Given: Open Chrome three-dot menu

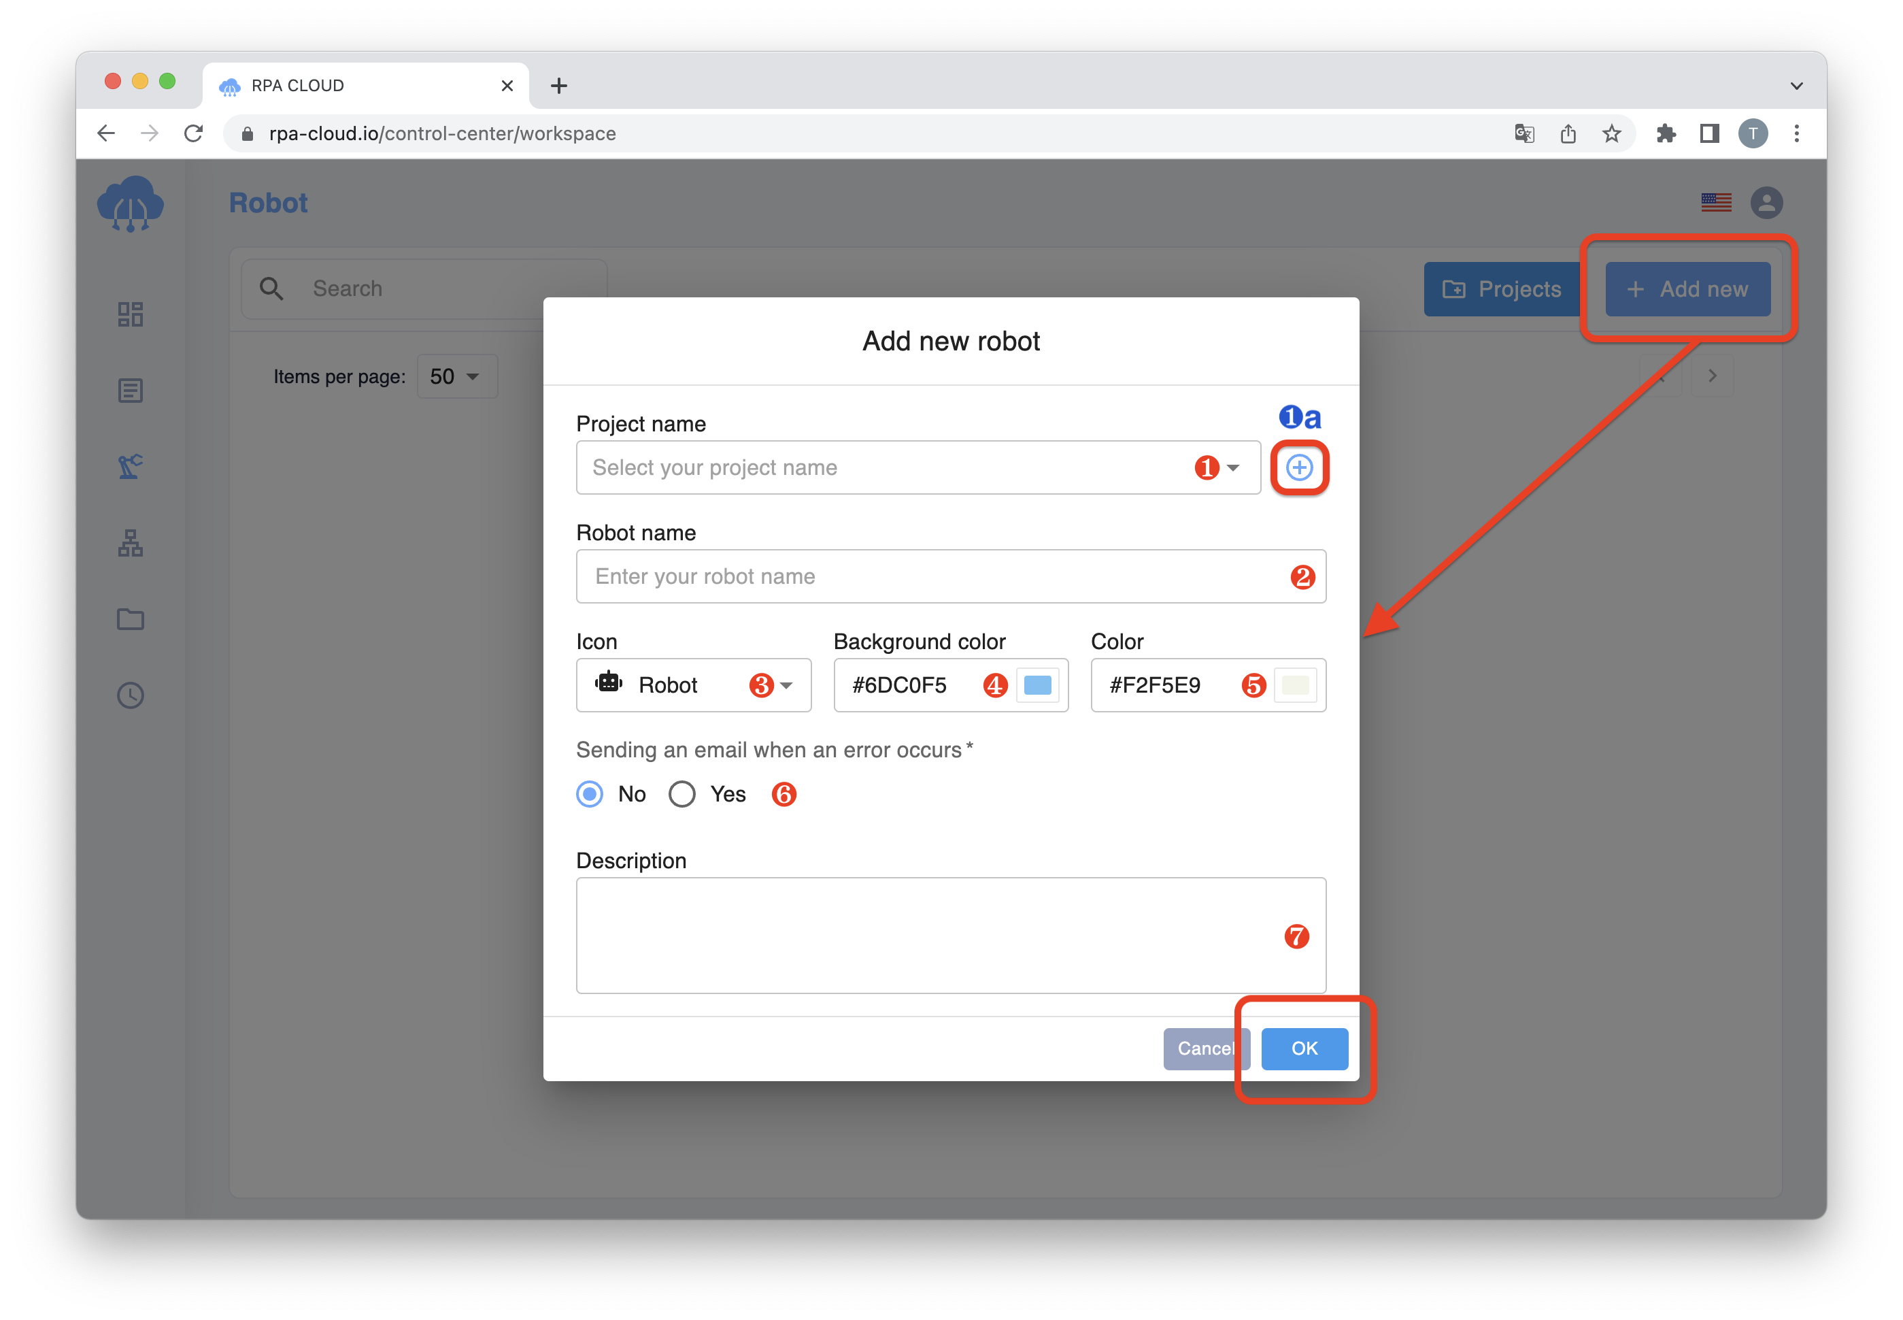Looking at the screenshot, I should (x=1796, y=133).
